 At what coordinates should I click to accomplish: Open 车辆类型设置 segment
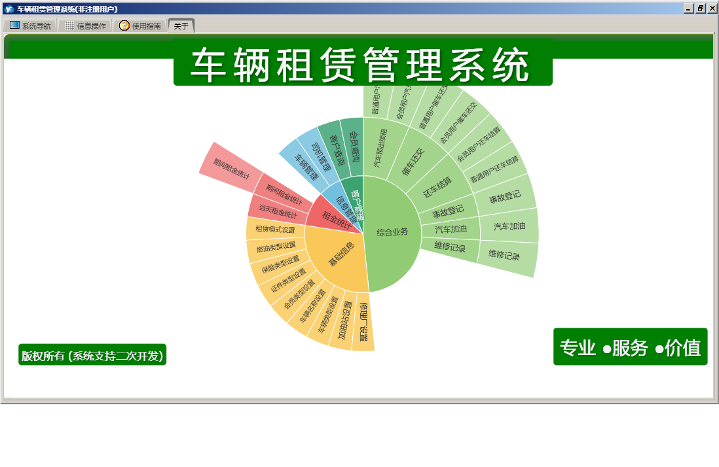pyautogui.click(x=327, y=315)
